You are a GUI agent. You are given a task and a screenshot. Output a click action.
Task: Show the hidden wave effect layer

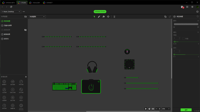25,30
